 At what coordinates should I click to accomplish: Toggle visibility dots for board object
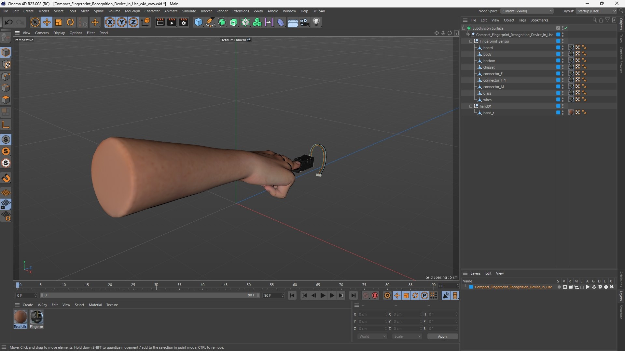click(x=562, y=48)
